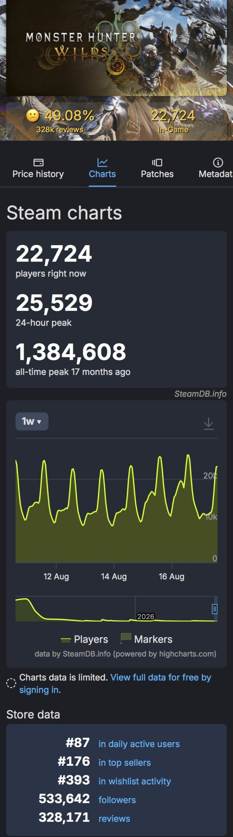Click the 49.08% review score
The width and height of the screenshot is (233, 837).
point(70,115)
